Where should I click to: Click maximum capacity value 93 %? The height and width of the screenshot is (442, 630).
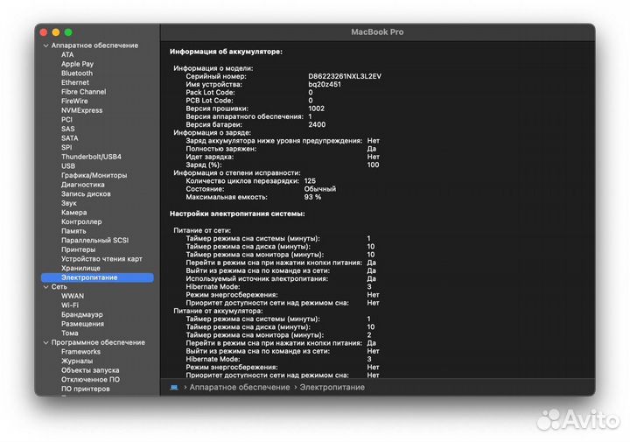pos(312,197)
